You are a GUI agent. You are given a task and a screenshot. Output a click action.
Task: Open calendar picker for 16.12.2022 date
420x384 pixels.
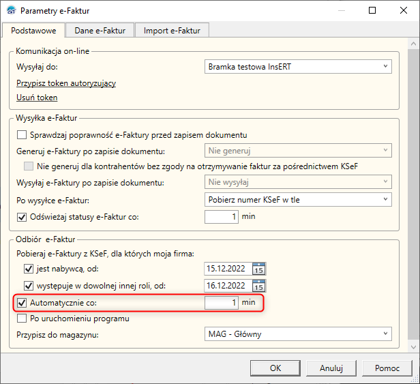pyautogui.click(x=258, y=286)
